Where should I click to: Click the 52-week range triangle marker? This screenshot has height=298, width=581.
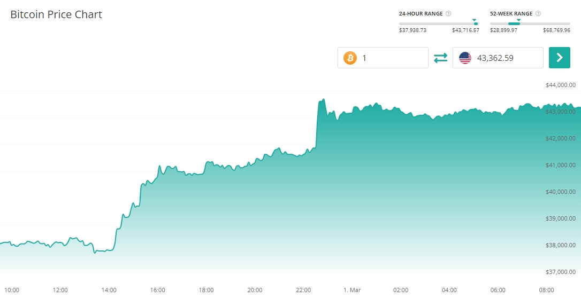pyautogui.click(x=518, y=20)
